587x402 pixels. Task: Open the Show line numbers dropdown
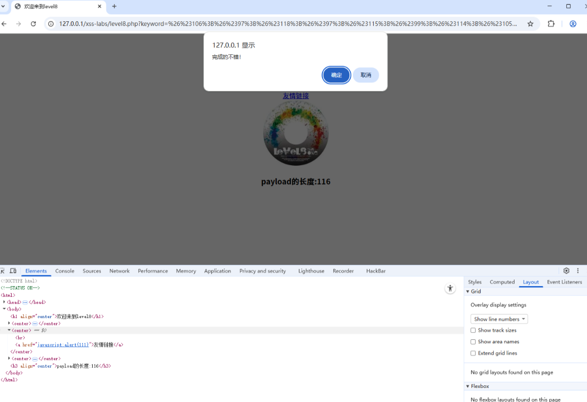[x=499, y=319]
